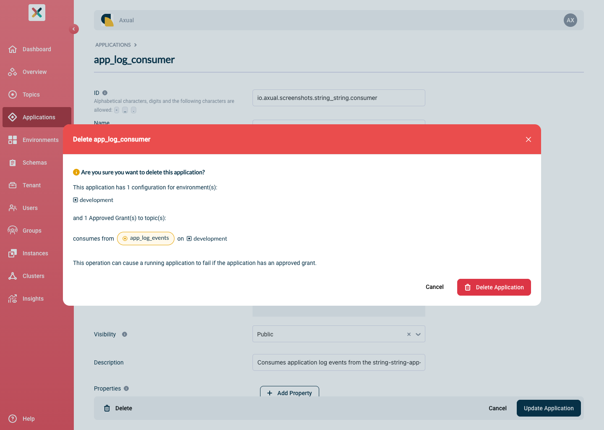Click Add Property button
The width and height of the screenshot is (604, 430).
(x=289, y=391)
